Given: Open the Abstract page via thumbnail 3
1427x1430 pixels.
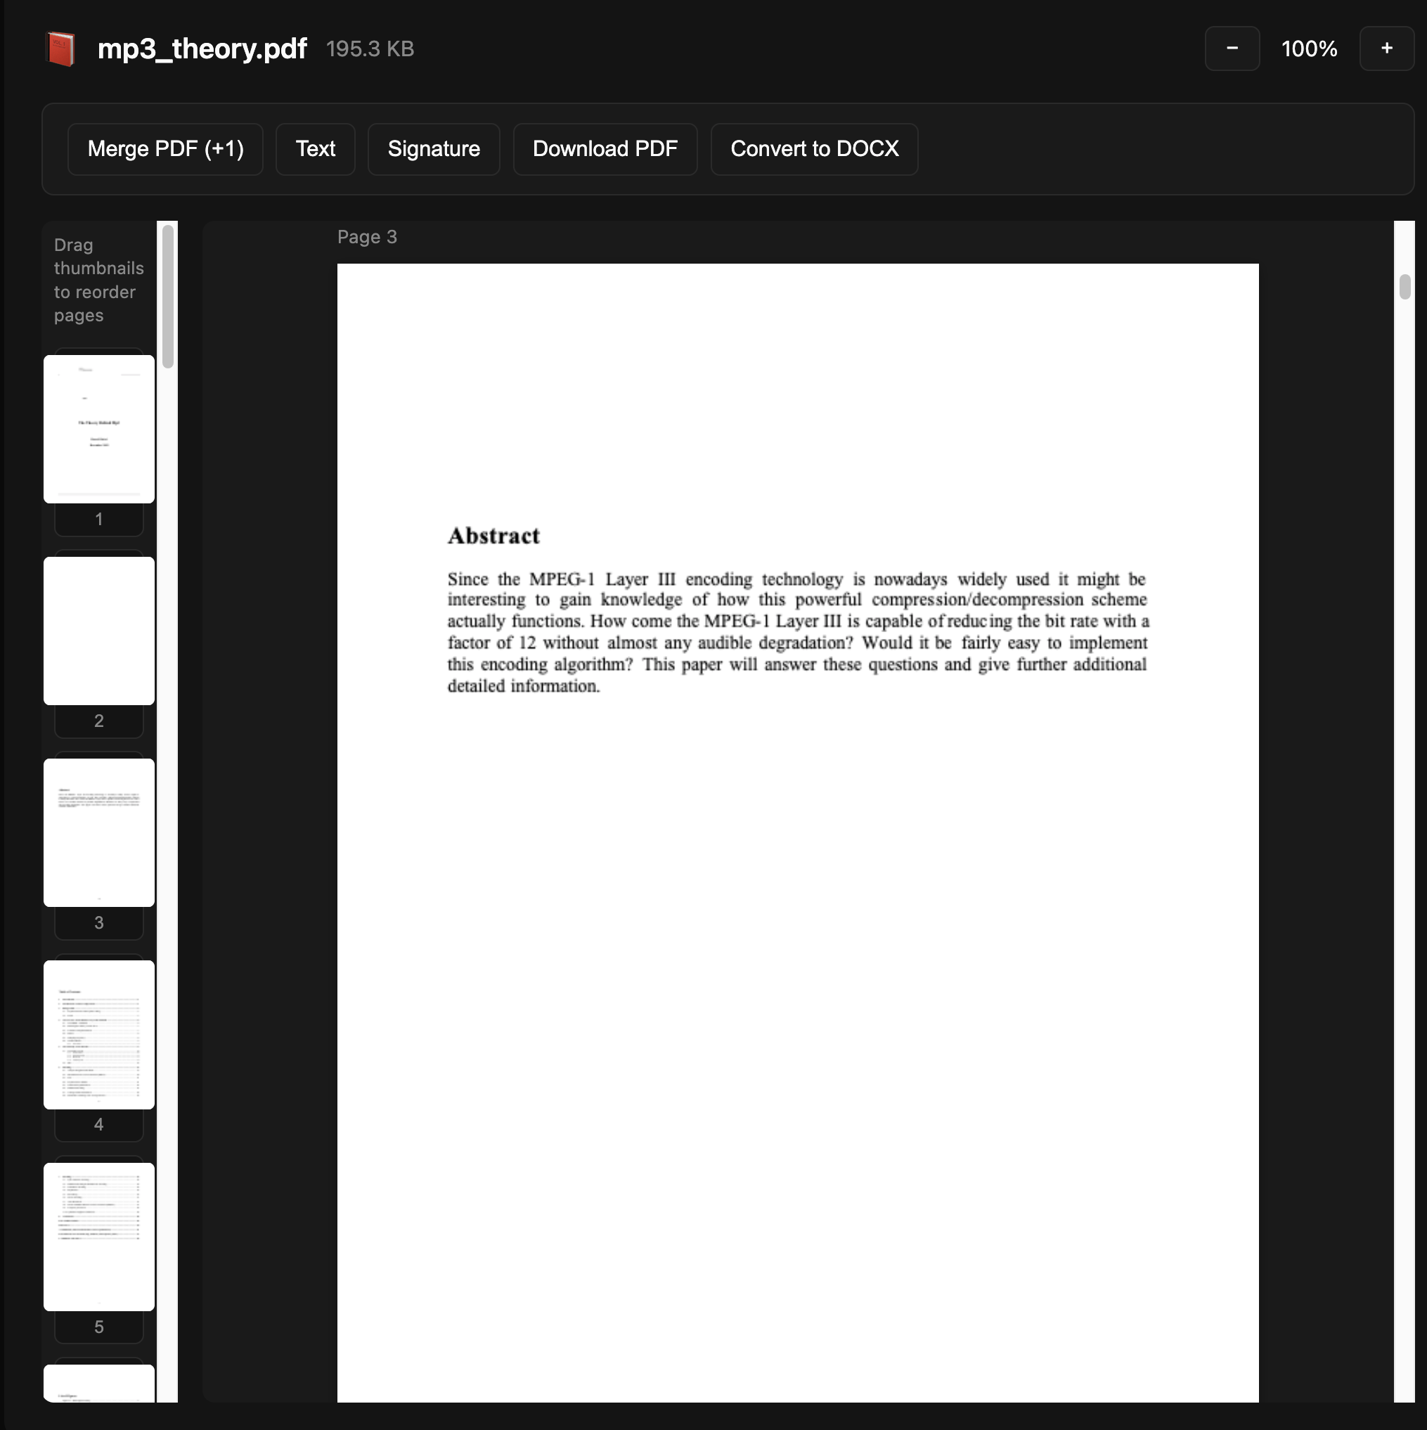Looking at the screenshot, I should [98, 832].
